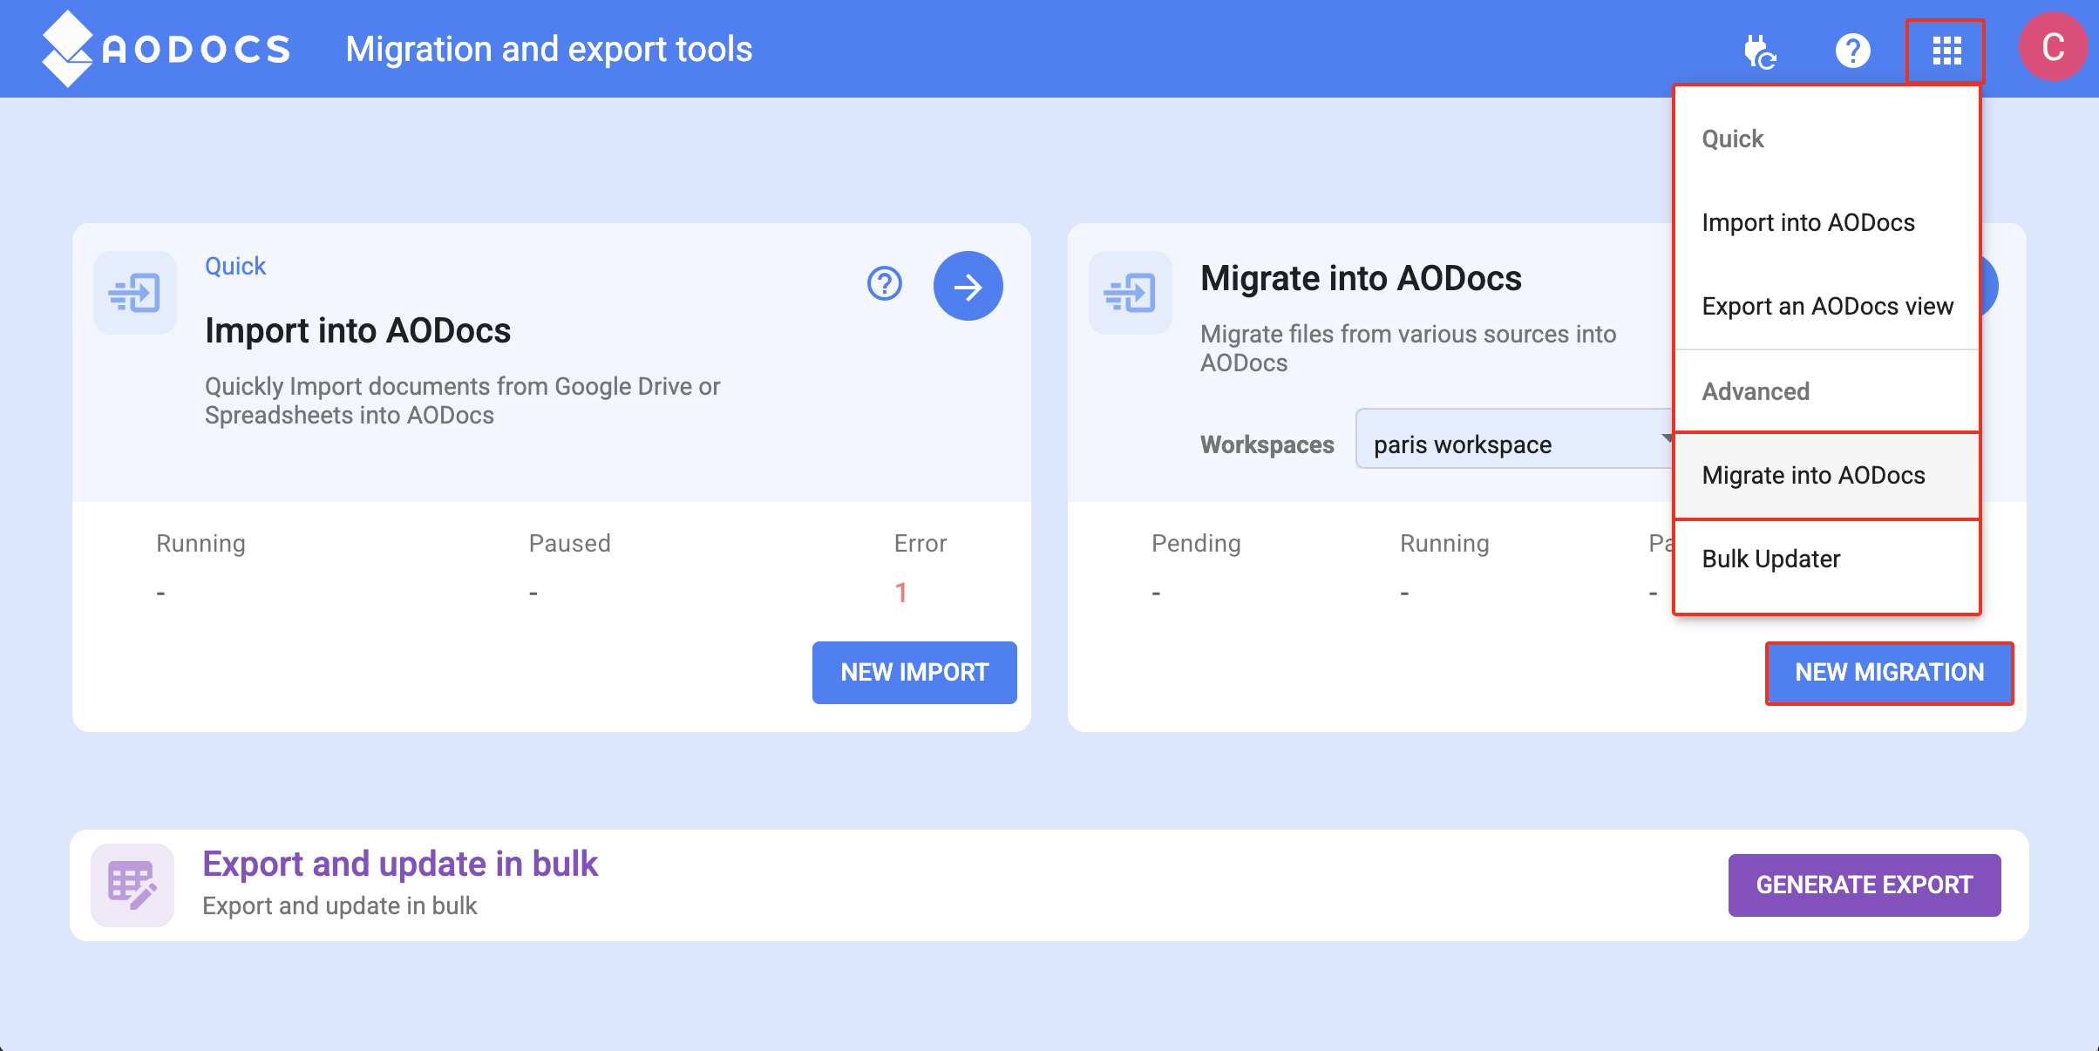This screenshot has width=2099, height=1051.
Task: Click the AODocs logo in header
Action: click(166, 49)
